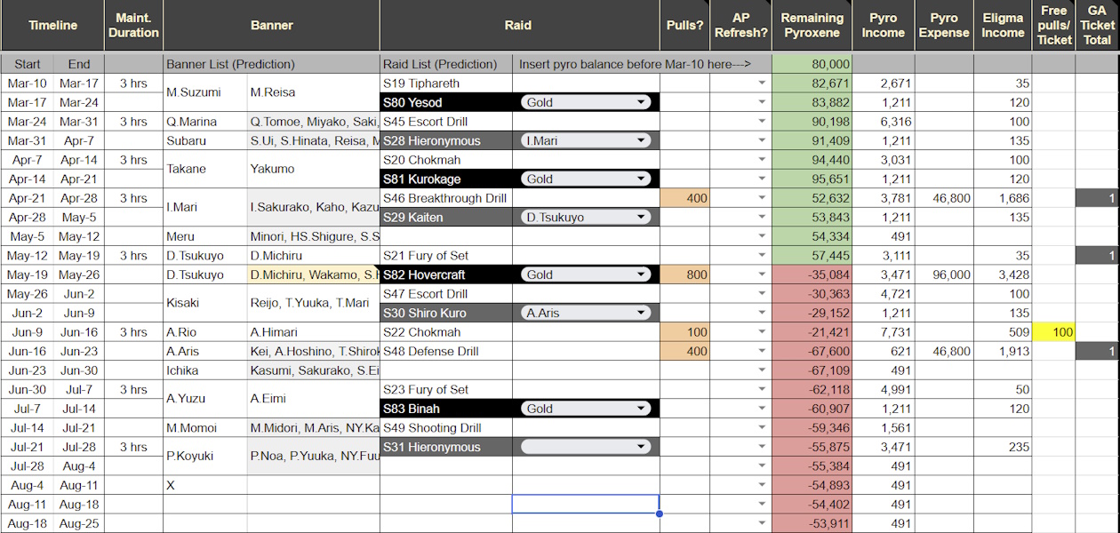Select the Raid header cell
This screenshot has width=1120, height=533.
519,26
